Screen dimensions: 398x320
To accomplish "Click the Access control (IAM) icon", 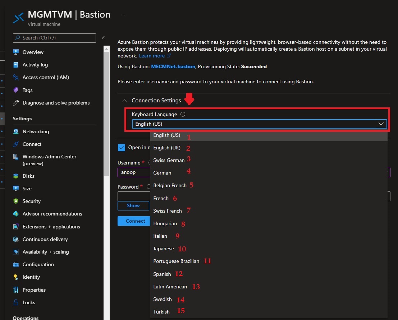I will pyautogui.click(x=16, y=77).
